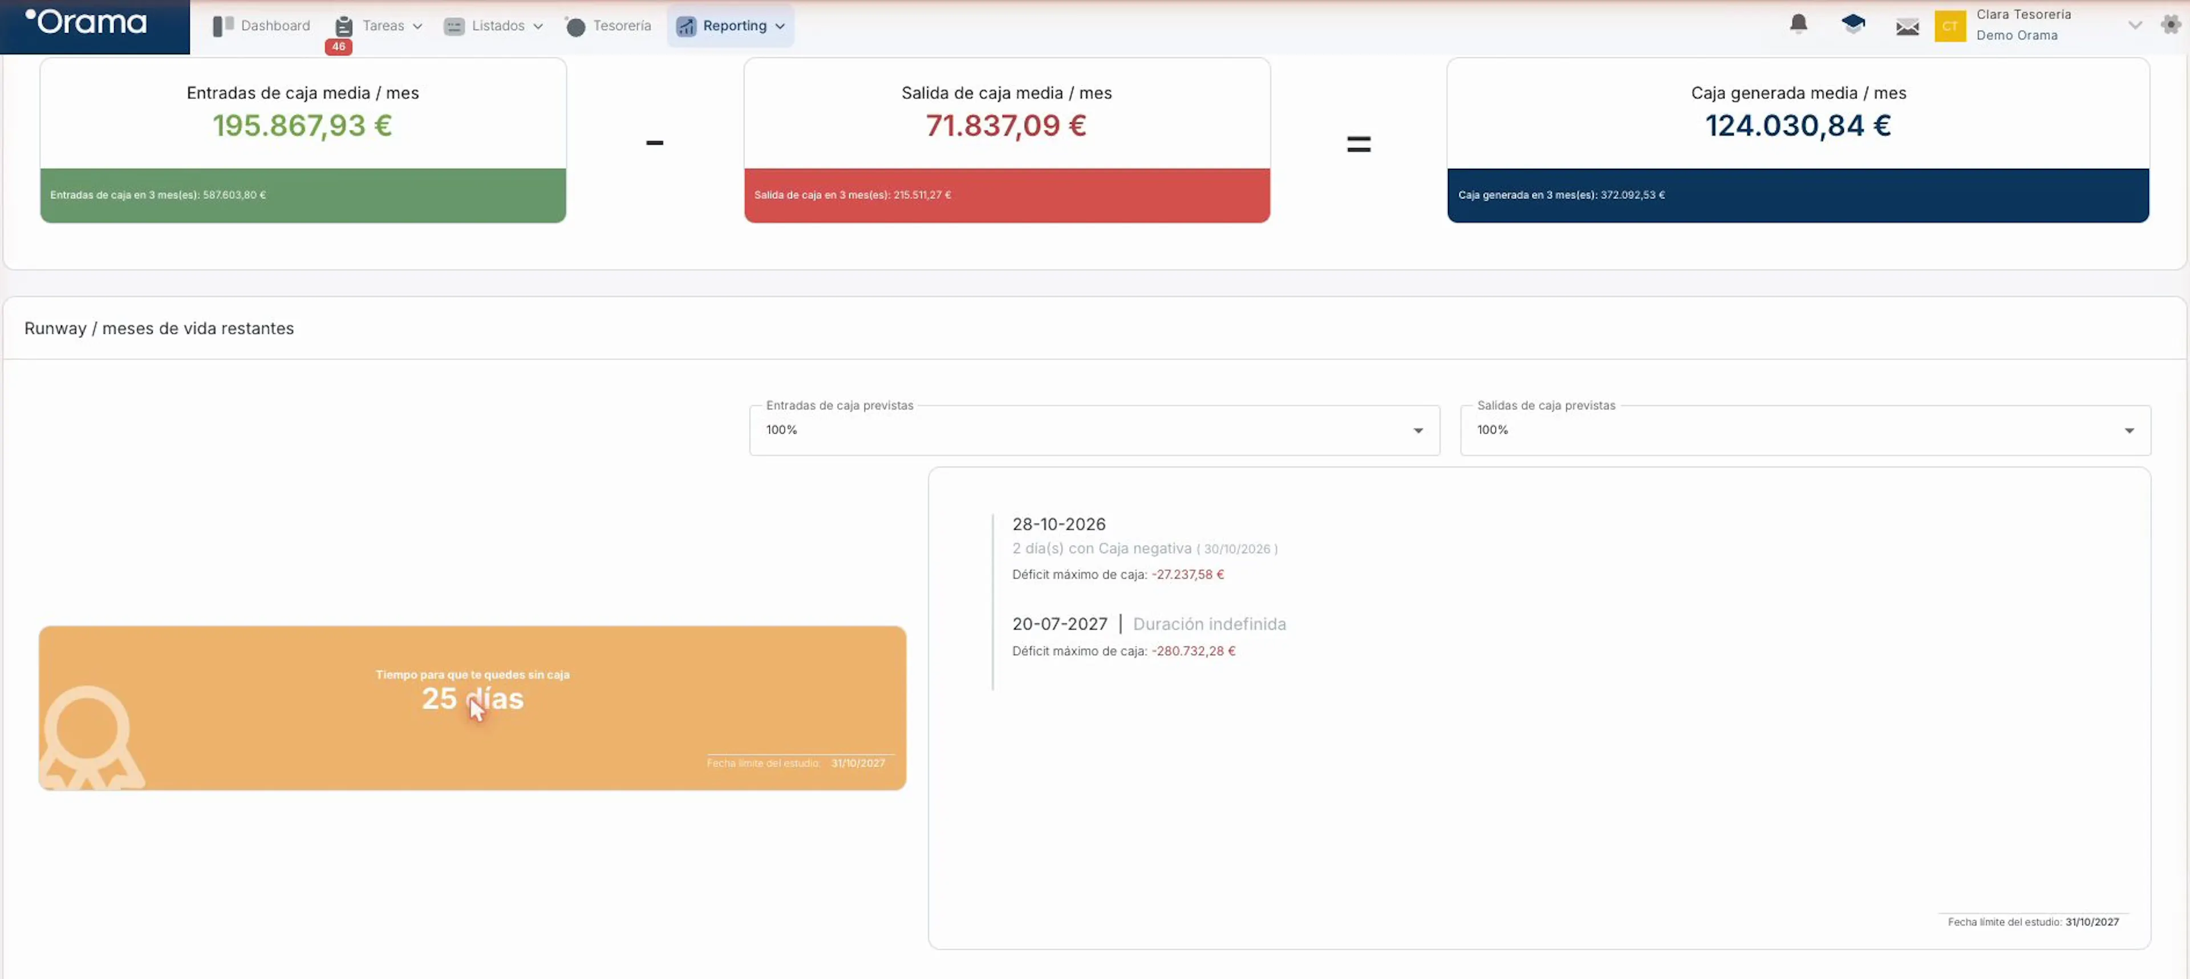Open the notifications bell

coord(1798,24)
